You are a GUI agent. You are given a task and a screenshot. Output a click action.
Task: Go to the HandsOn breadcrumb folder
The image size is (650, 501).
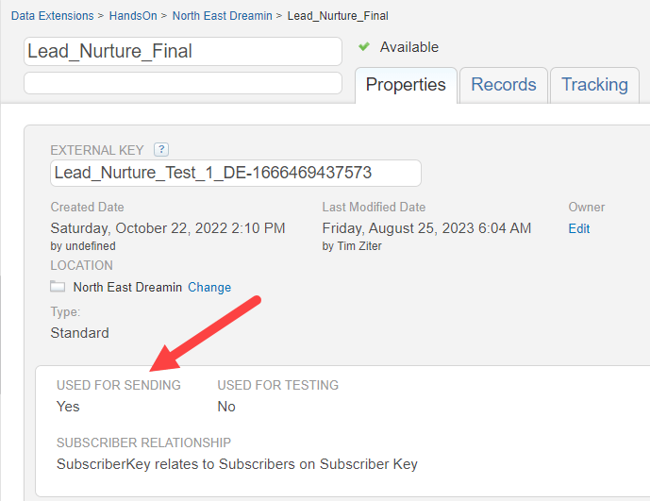tap(133, 16)
